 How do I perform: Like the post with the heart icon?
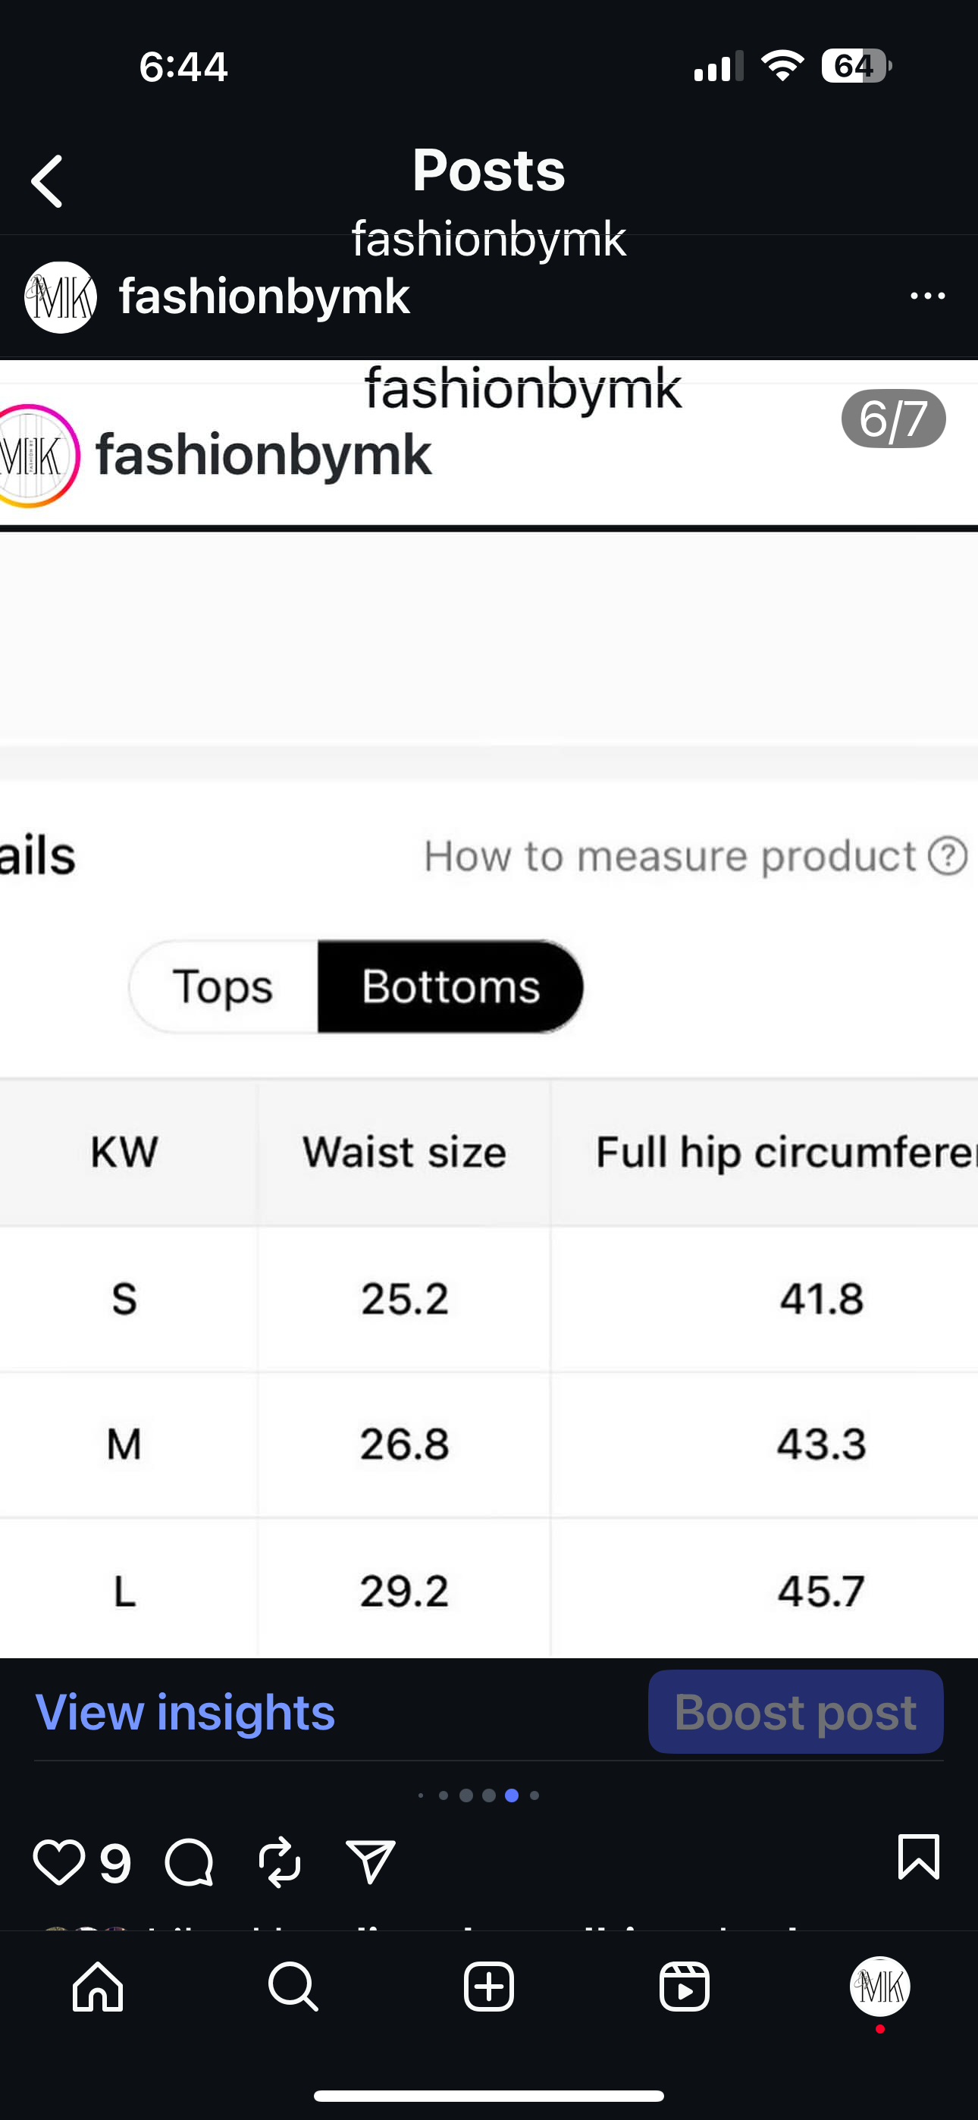click(x=58, y=1861)
